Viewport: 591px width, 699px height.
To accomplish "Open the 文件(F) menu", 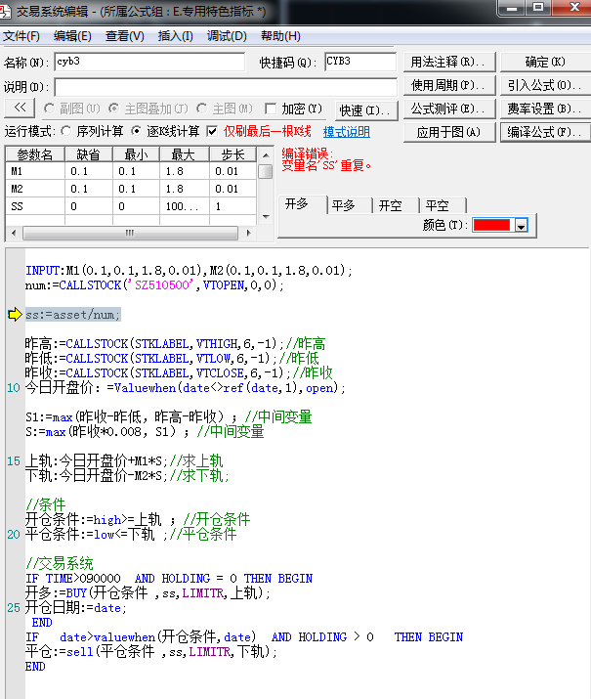I will coord(21,36).
